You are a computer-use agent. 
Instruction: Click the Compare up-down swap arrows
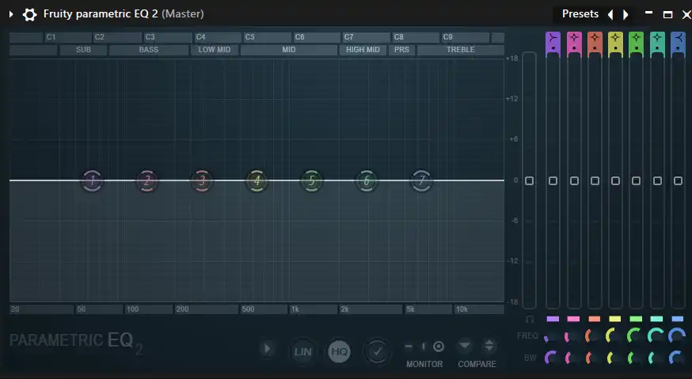[489, 346]
